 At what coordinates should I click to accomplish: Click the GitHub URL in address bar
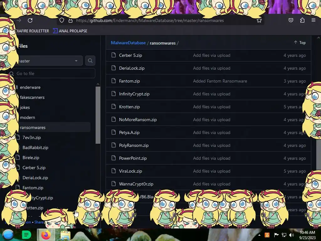pos(150,20)
